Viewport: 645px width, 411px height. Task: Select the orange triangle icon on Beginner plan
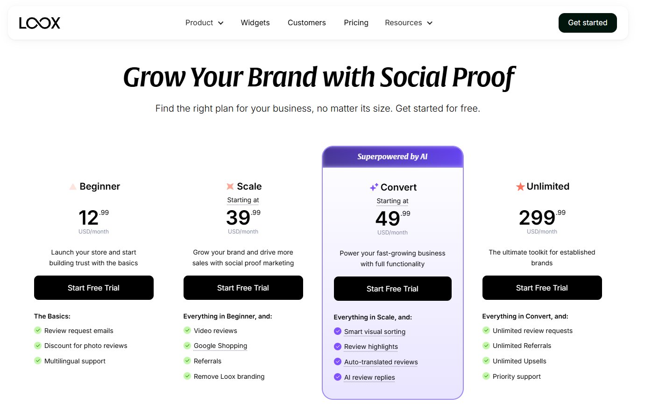coord(72,186)
